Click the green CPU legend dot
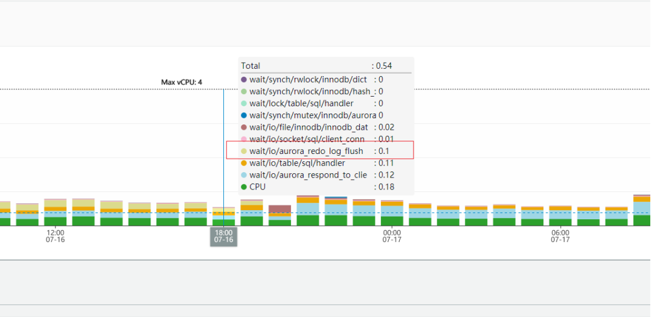The width and height of the screenshot is (652, 317). click(x=244, y=187)
